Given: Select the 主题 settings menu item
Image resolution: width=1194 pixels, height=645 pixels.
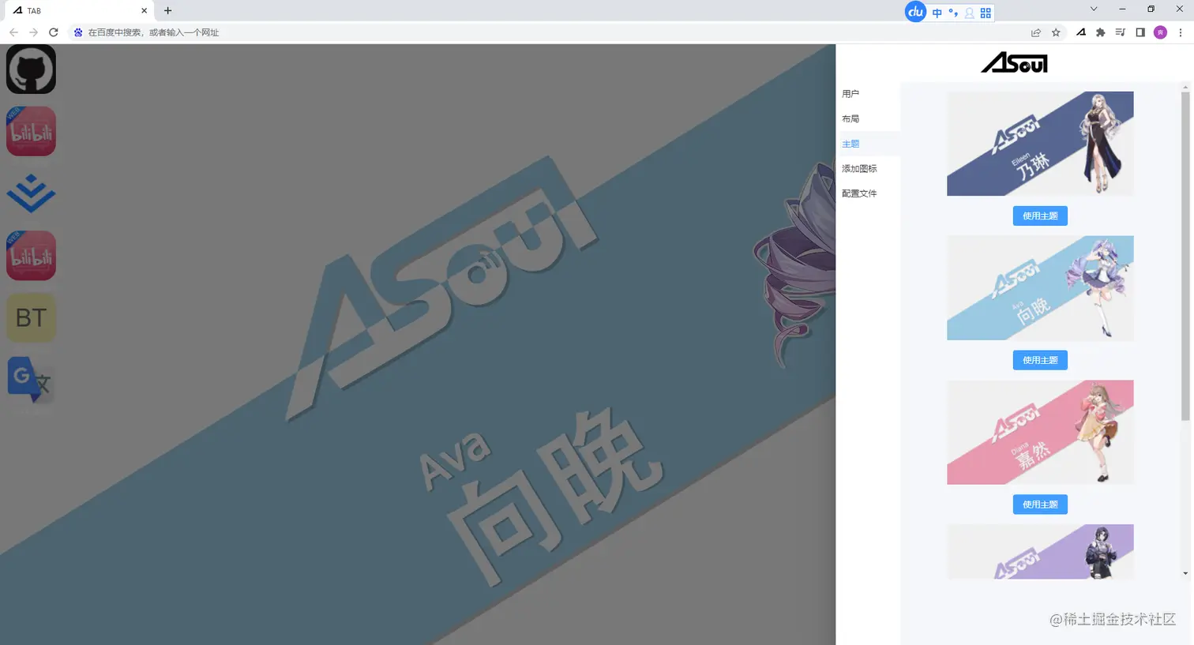Looking at the screenshot, I should click(x=868, y=144).
